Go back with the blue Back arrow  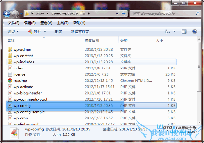pyautogui.click(x=7, y=14)
